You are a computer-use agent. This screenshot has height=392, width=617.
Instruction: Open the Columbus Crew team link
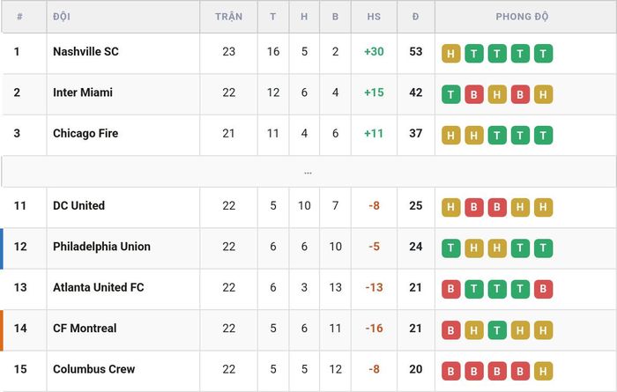(93, 369)
